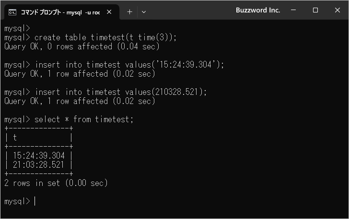Screen dimensions: 349x219
Task: Click the 15:24:39.304 result row
Action: point(39,156)
